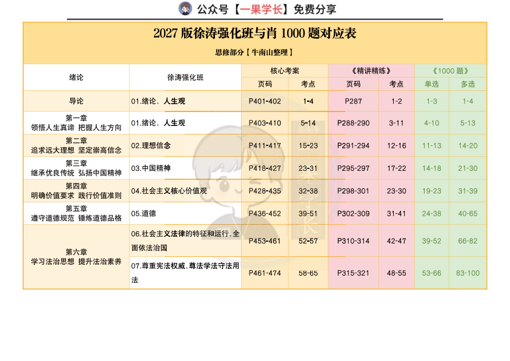Screen dimensions: 510x361
Task: Select the 第五章 遵守道德规范 锤炼道德品格 cell
Action: pos(76,213)
